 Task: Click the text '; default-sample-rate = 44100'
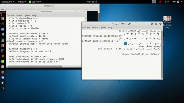pos(26,36)
